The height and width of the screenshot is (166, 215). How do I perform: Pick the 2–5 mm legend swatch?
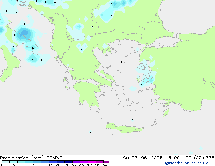click(x=29, y=162)
